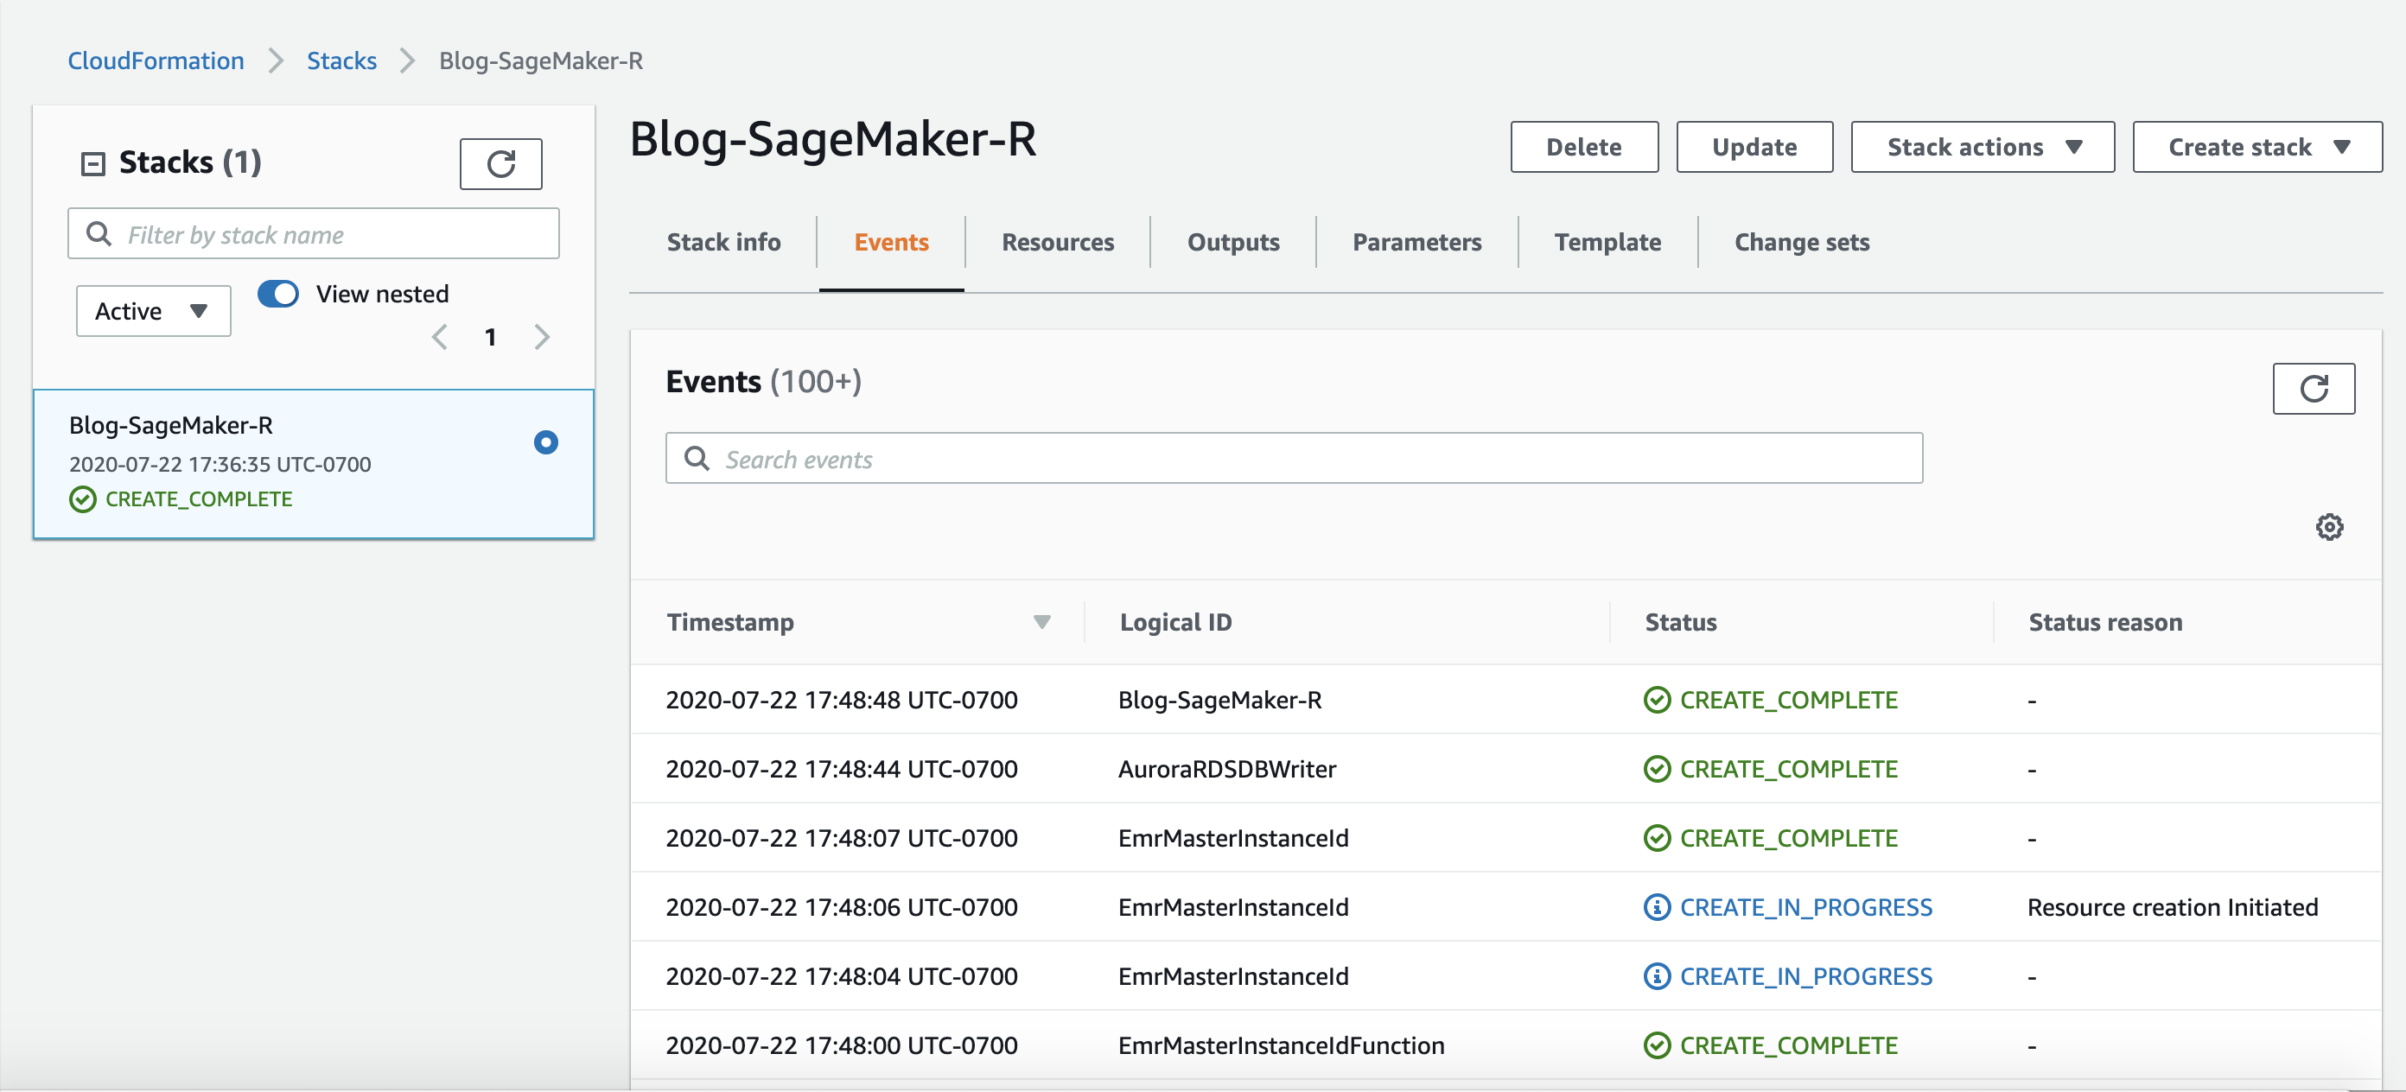2406x1092 pixels.
Task: Click in Filter by stack name field
Action: tap(314, 233)
